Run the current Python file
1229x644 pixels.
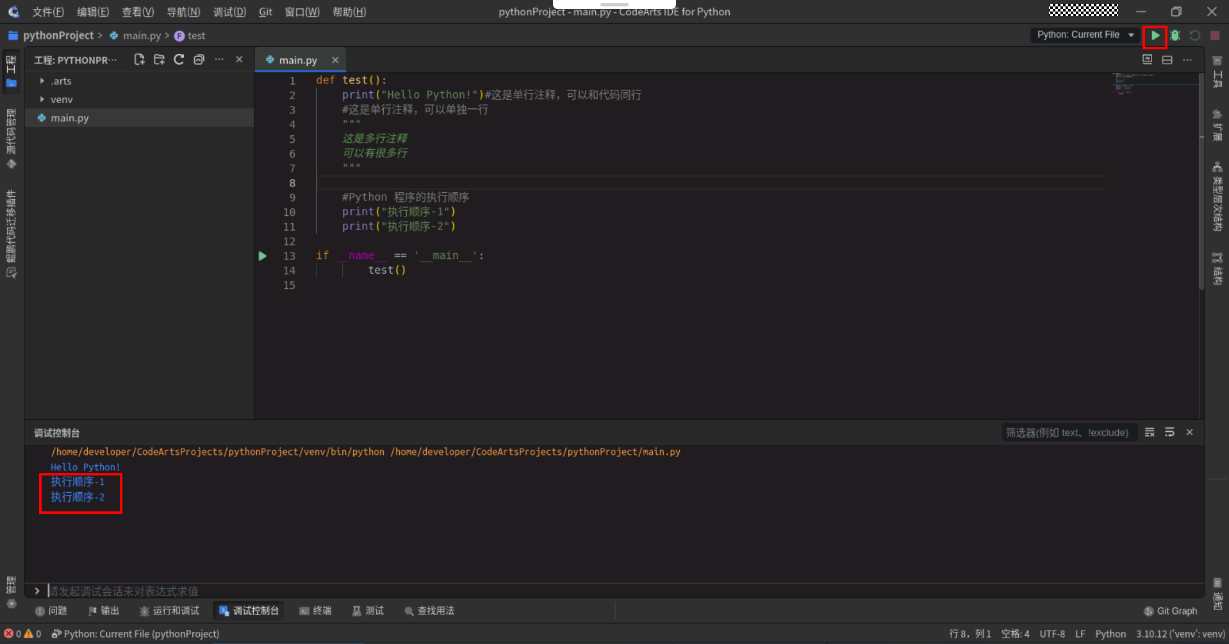1155,36
